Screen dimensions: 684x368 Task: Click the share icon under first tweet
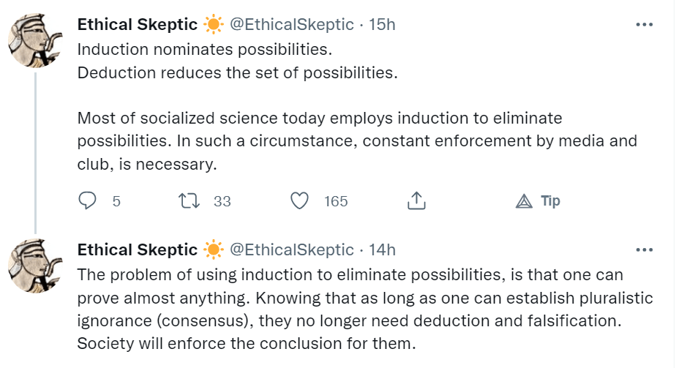pos(416,200)
